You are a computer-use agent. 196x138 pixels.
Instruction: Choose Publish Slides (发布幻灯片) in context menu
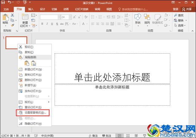(x=35, y=91)
